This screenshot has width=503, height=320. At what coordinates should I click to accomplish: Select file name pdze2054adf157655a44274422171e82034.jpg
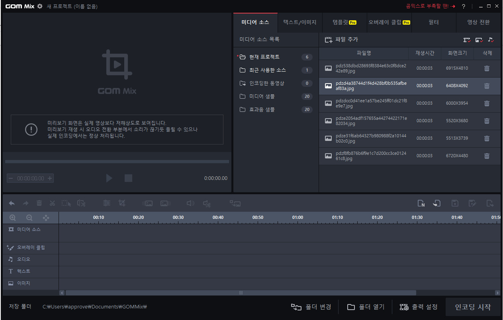[371, 121]
